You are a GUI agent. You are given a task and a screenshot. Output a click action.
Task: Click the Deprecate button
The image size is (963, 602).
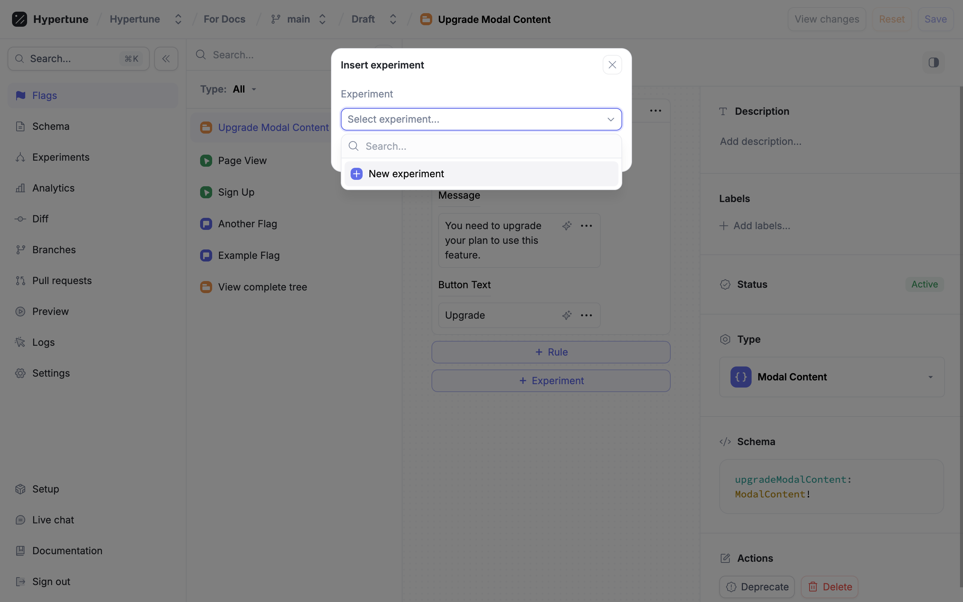click(756, 587)
